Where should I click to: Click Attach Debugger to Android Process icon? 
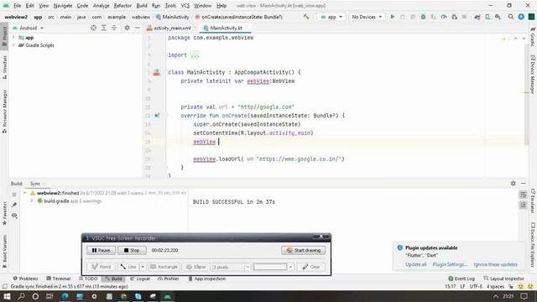click(454, 17)
